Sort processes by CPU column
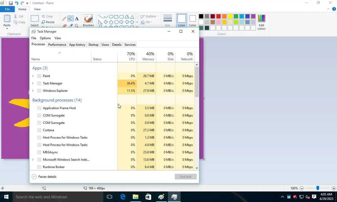Viewport: 337px width, 202px height. click(x=127, y=57)
